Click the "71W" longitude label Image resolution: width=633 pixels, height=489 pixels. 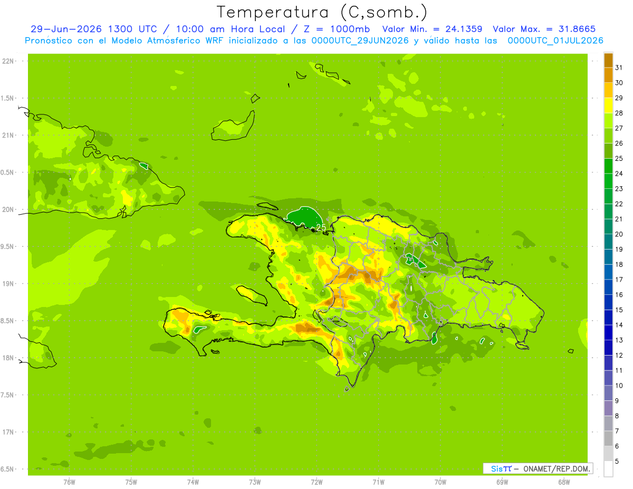pos(378,482)
